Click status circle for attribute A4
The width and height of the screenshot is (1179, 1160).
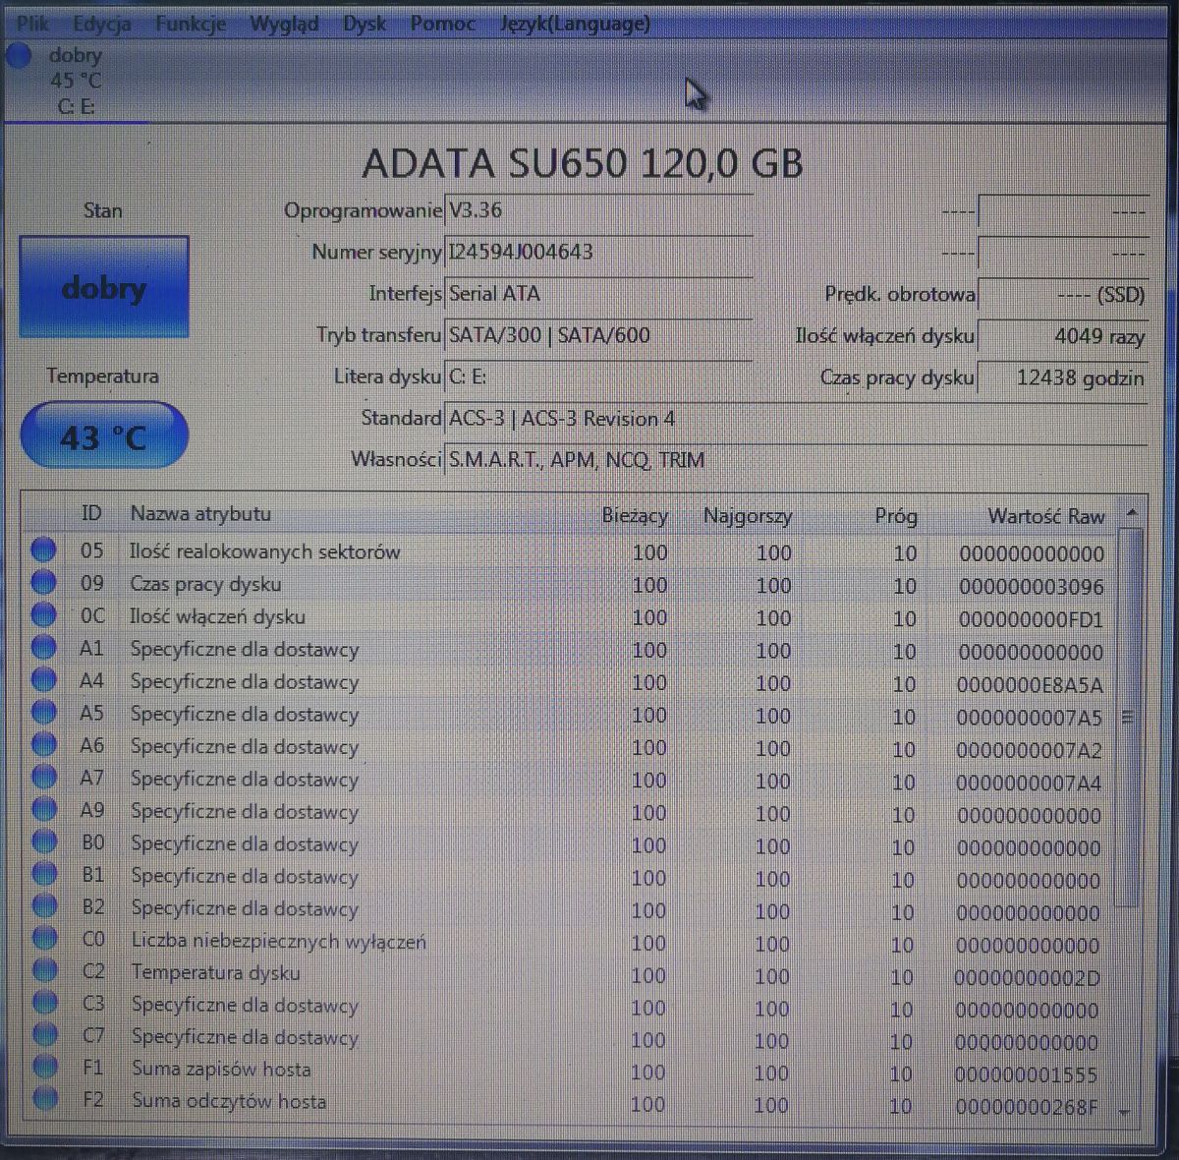(x=43, y=680)
